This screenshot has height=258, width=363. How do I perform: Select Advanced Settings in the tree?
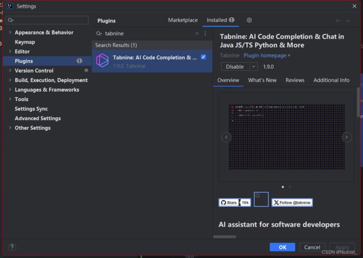tap(38, 118)
